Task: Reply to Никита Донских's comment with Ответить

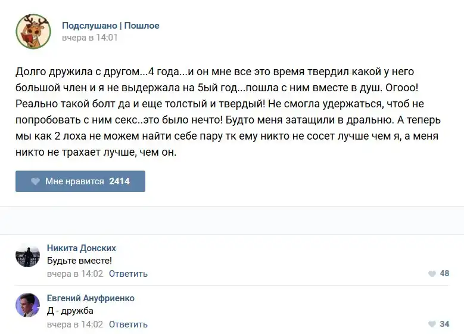Action: click(128, 274)
